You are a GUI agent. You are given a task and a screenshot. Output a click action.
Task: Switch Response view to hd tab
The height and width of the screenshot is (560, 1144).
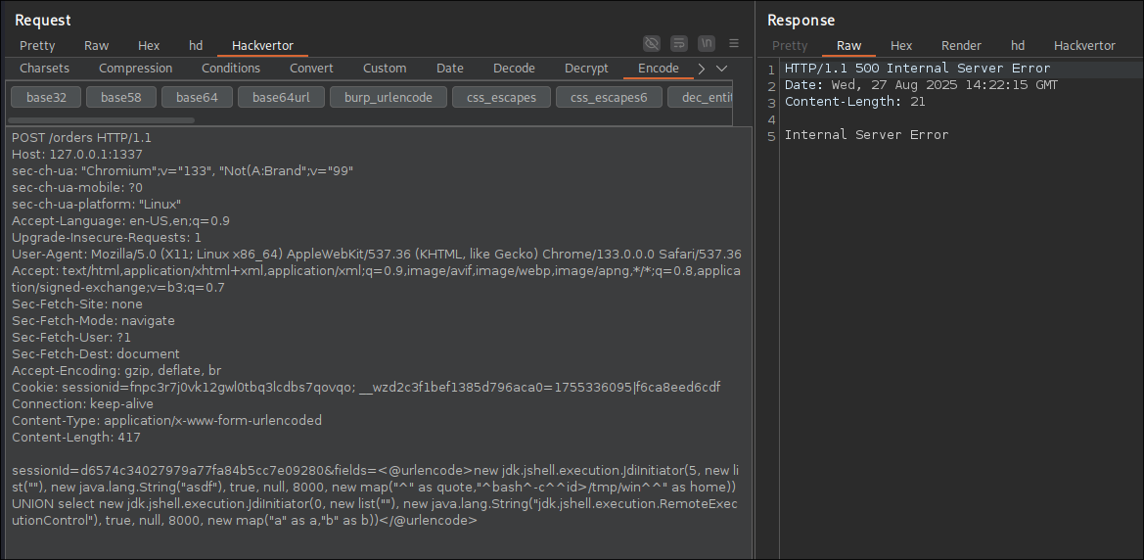click(x=1018, y=45)
